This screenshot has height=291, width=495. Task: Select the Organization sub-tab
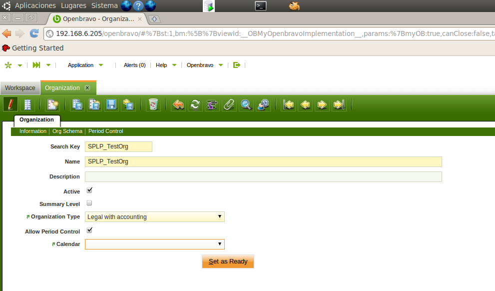[36, 119]
